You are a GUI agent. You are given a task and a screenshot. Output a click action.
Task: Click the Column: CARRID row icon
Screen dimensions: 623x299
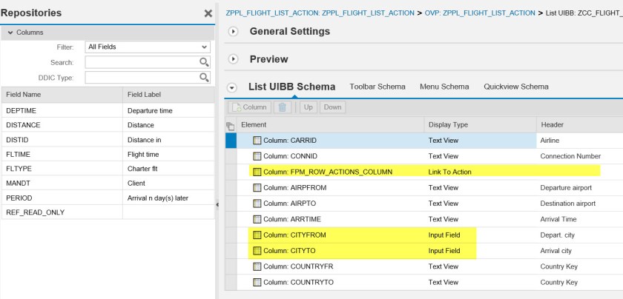pyautogui.click(x=257, y=141)
